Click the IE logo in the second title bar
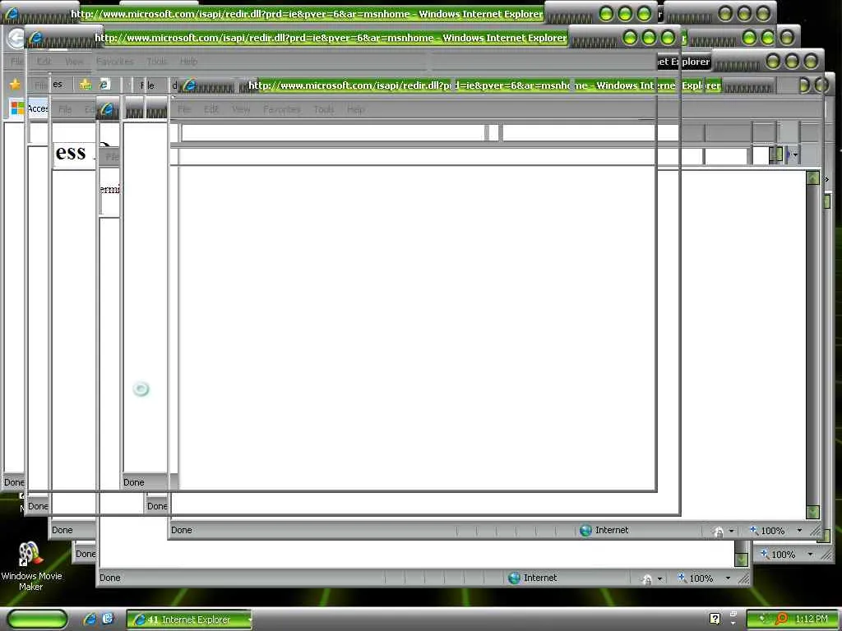 tap(36, 38)
